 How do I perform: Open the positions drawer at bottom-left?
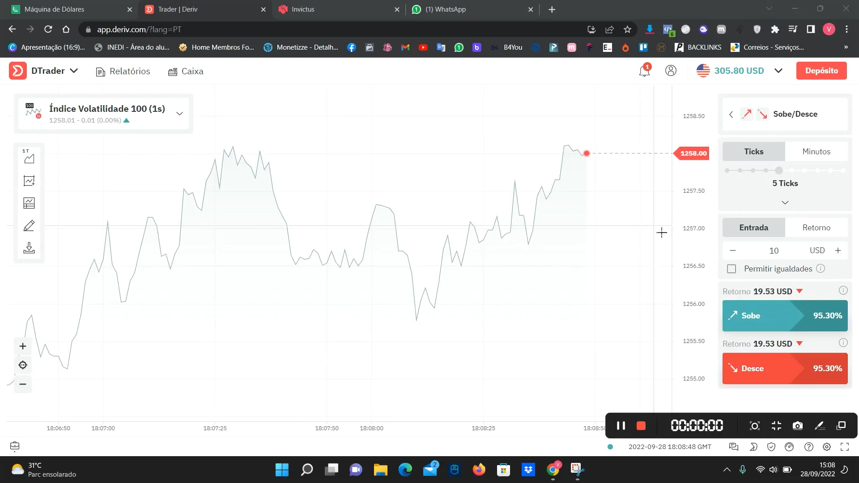pos(15,446)
